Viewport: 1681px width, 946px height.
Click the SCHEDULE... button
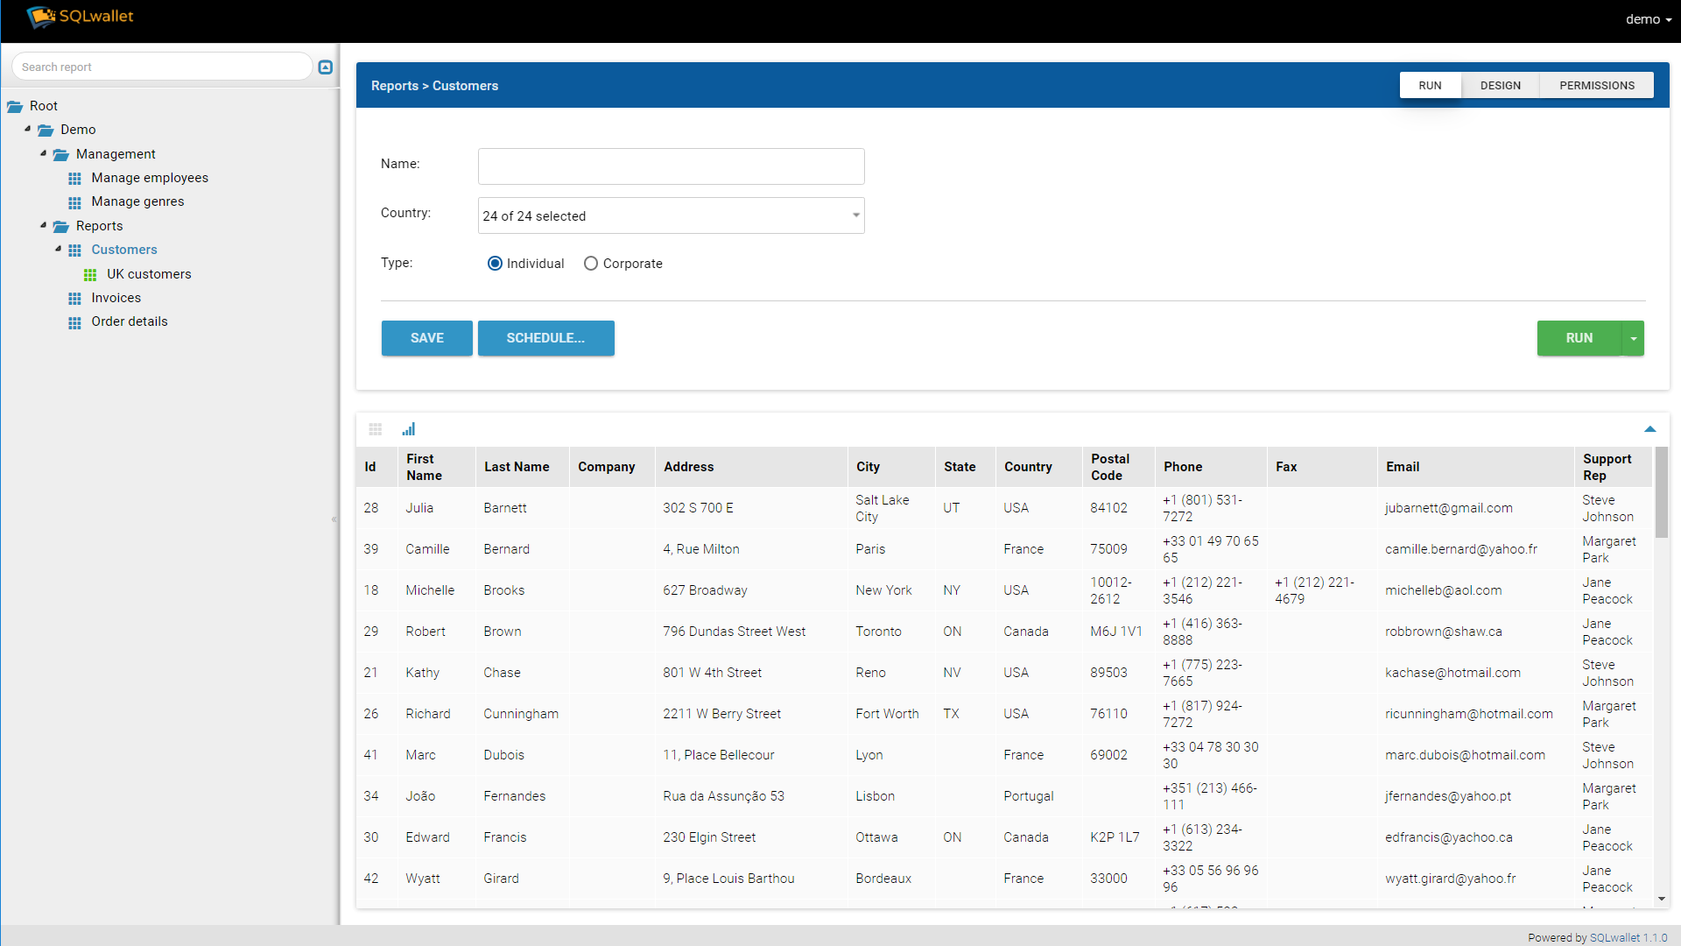[545, 338]
